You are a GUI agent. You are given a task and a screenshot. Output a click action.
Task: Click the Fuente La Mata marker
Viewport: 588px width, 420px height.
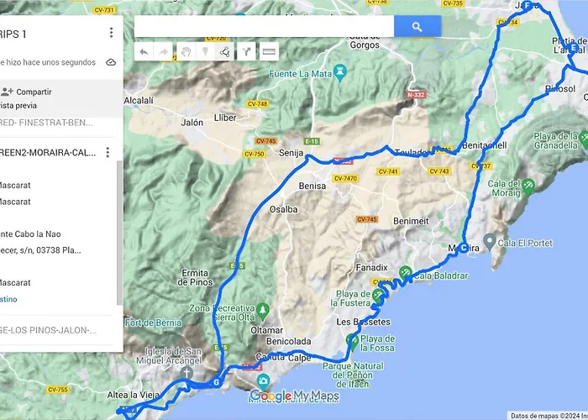[x=340, y=70]
